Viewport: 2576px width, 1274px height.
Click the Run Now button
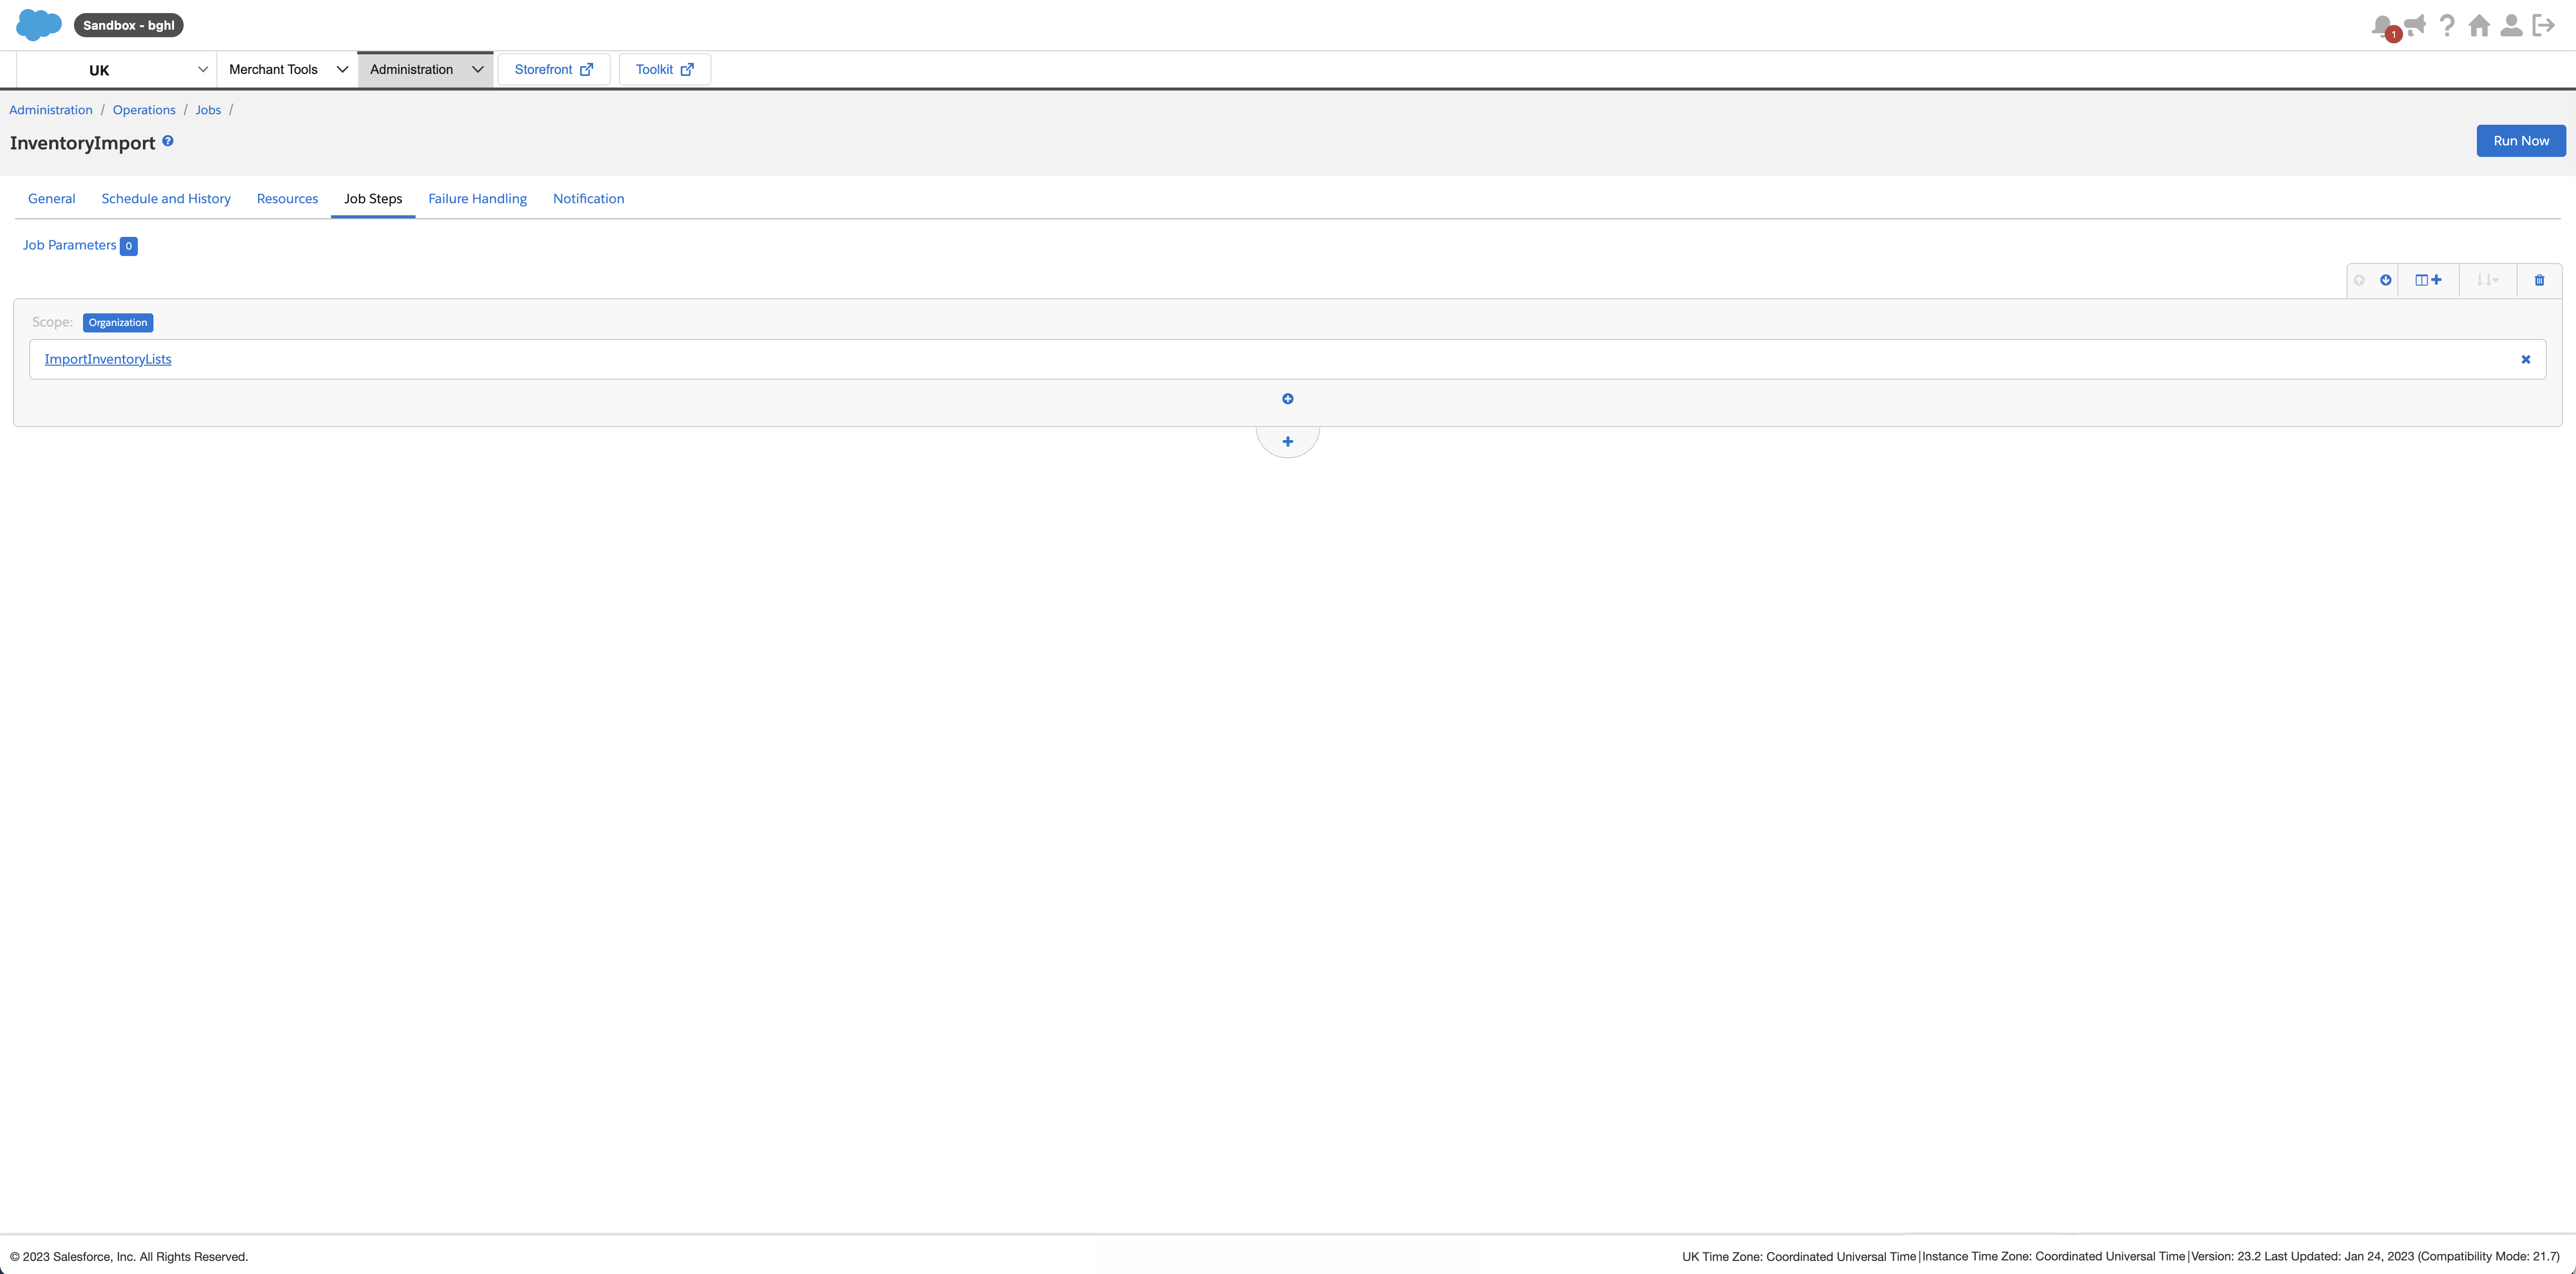coord(2521,141)
